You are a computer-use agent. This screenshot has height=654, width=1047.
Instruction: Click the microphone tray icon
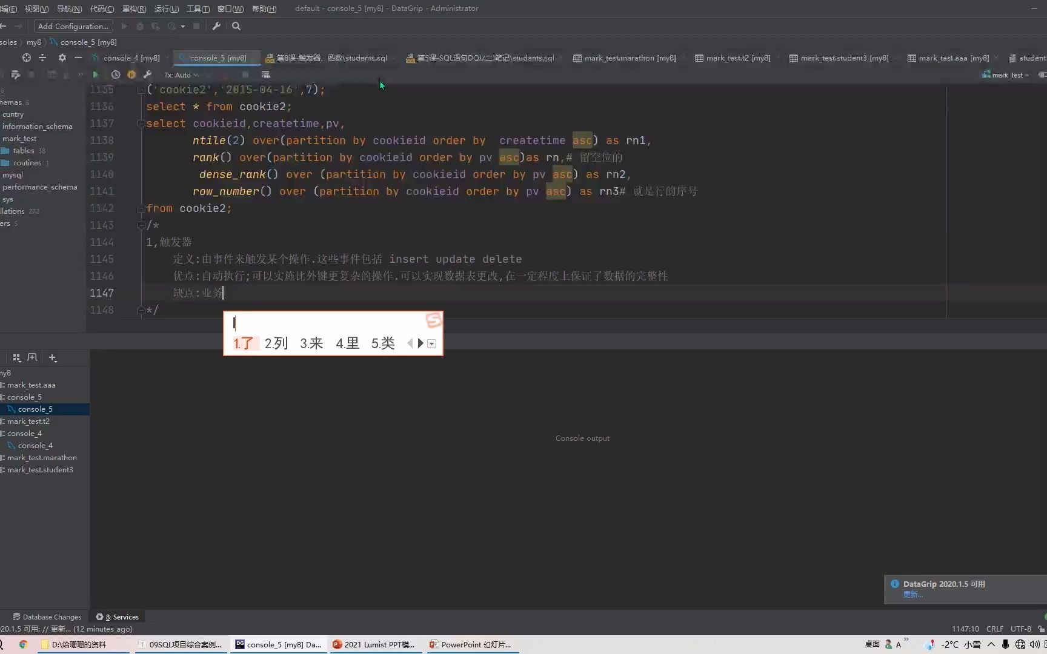1006,644
